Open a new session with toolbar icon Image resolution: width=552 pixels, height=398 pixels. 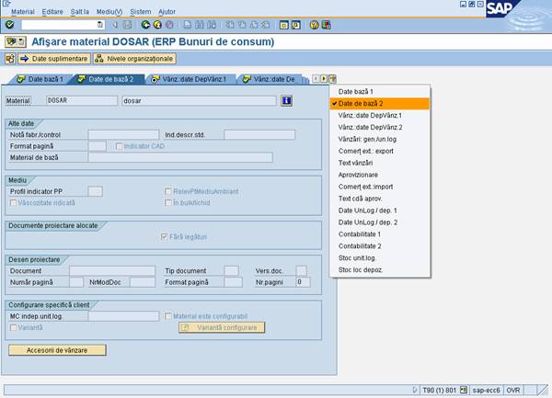click(x=283, y=25)
